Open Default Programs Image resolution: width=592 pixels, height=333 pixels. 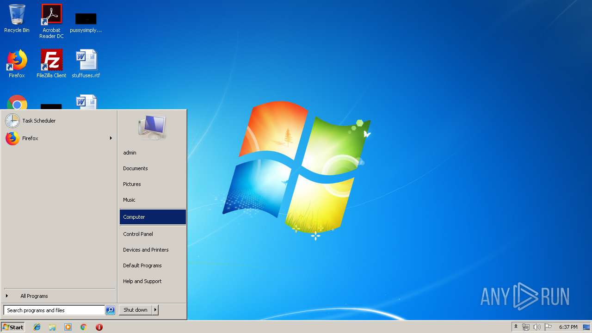[153, 265]
